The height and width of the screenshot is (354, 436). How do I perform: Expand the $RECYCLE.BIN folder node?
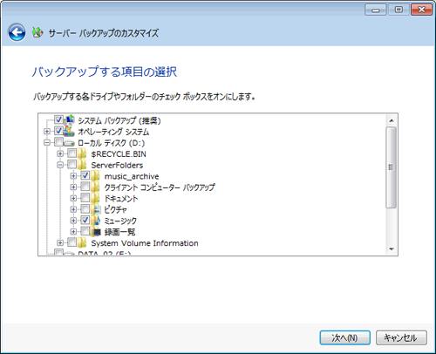click(60, 153)
